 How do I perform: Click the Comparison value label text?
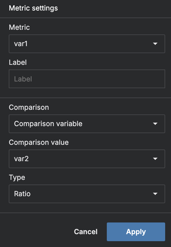38,142
